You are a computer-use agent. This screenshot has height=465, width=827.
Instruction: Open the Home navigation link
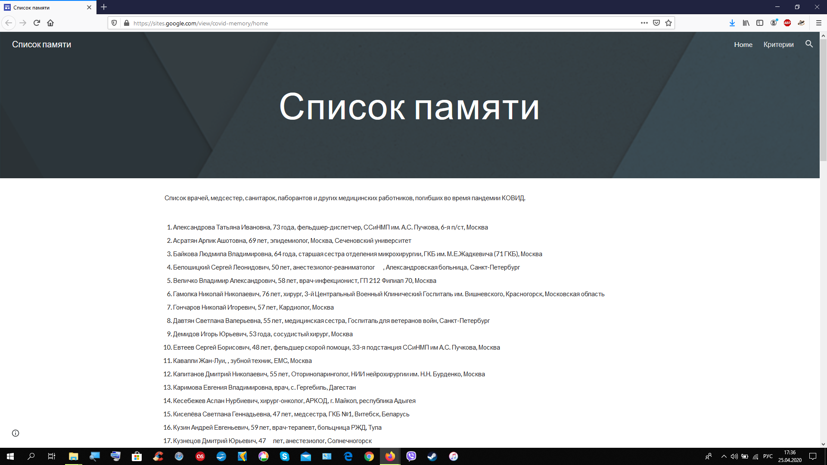pos(743,44)
